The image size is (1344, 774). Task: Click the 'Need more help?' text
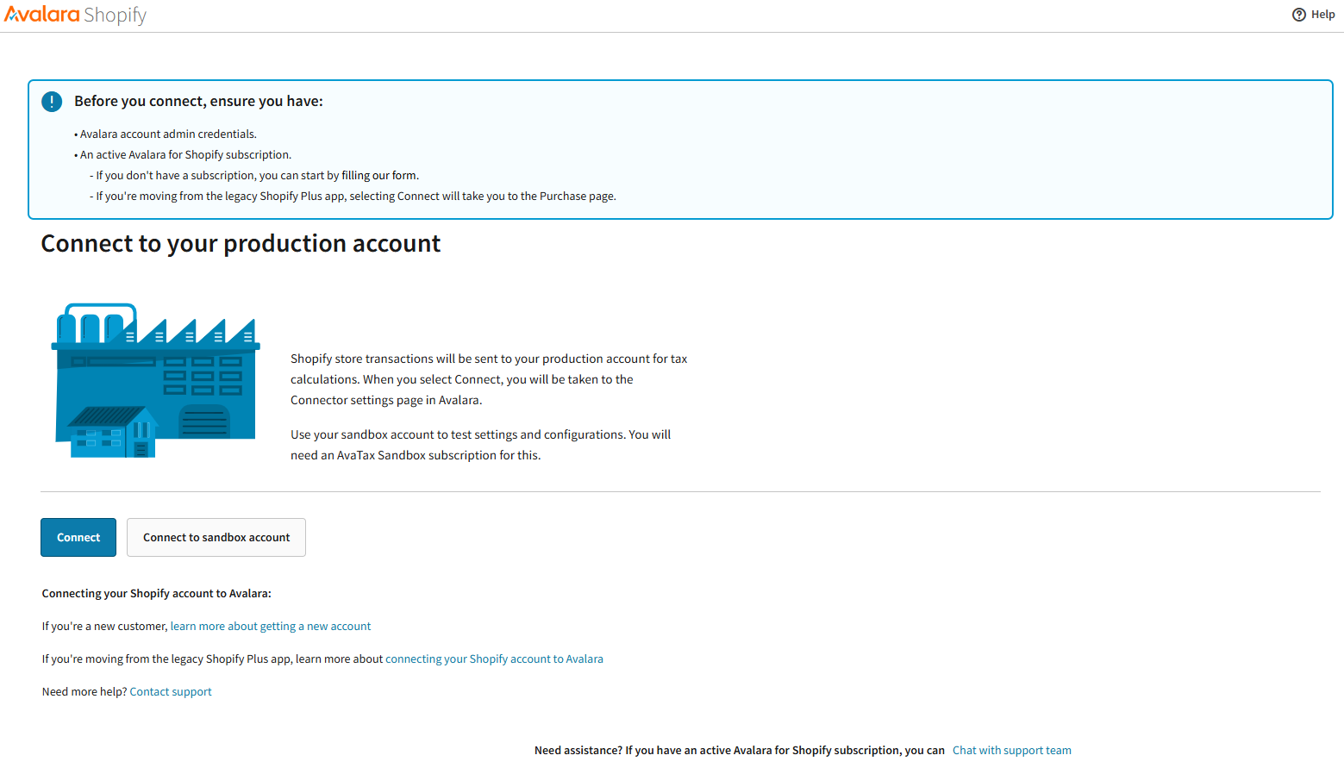pos(84,692)
